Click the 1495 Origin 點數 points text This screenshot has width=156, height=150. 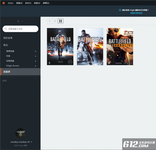point(20,146)
